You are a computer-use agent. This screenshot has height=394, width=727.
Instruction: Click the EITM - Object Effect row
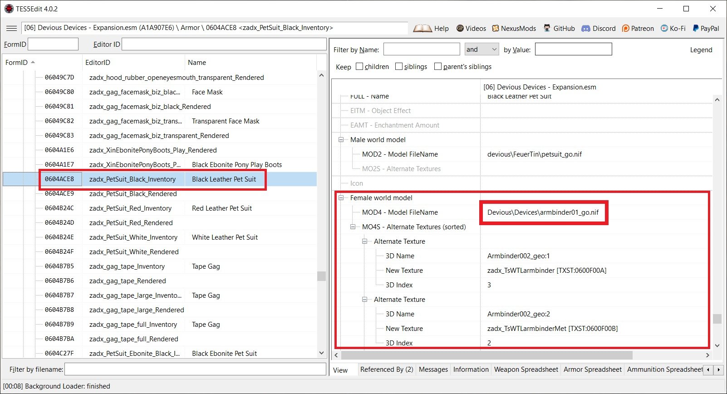pos(522,111)
